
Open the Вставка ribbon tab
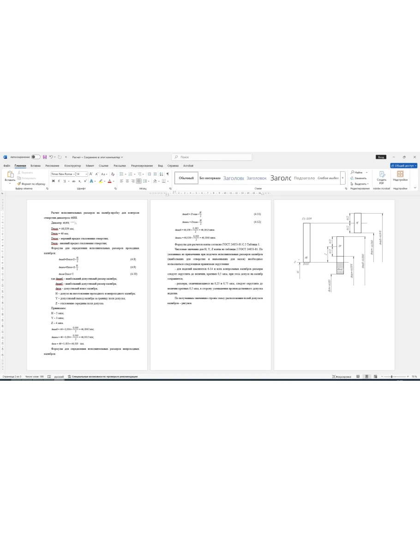36,166
